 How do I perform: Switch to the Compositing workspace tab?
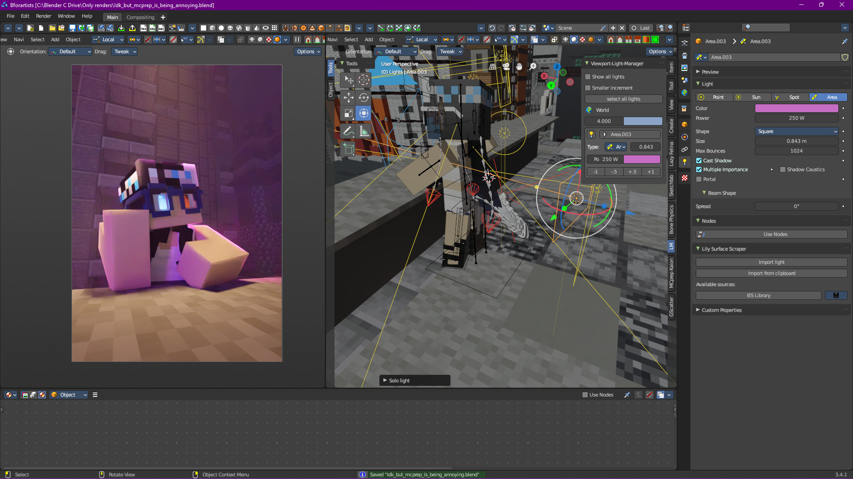140,17
